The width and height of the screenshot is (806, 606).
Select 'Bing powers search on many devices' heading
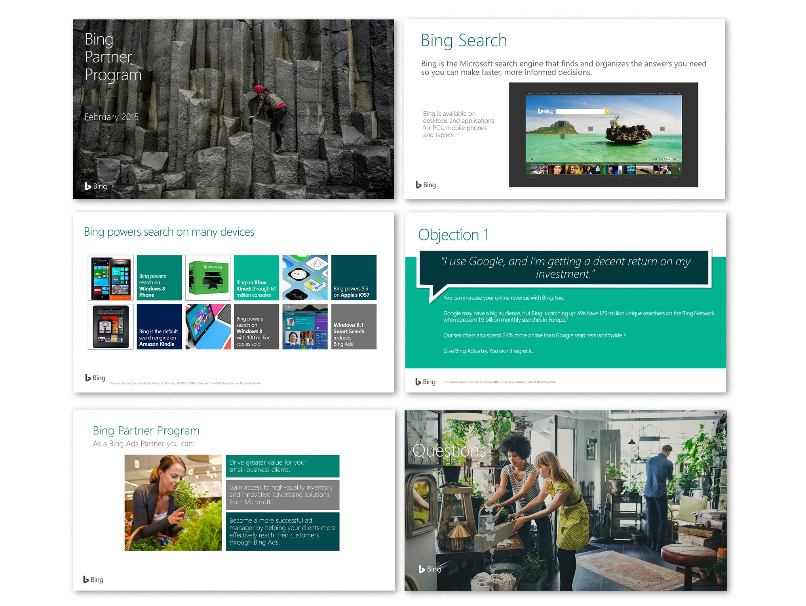tap(169, 232)
